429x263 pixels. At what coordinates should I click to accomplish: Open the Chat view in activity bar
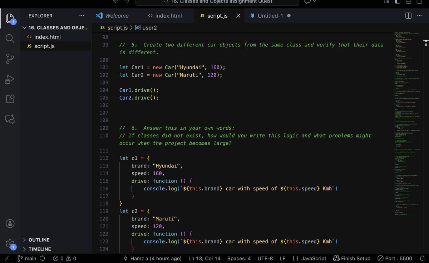tap(10, 119)
